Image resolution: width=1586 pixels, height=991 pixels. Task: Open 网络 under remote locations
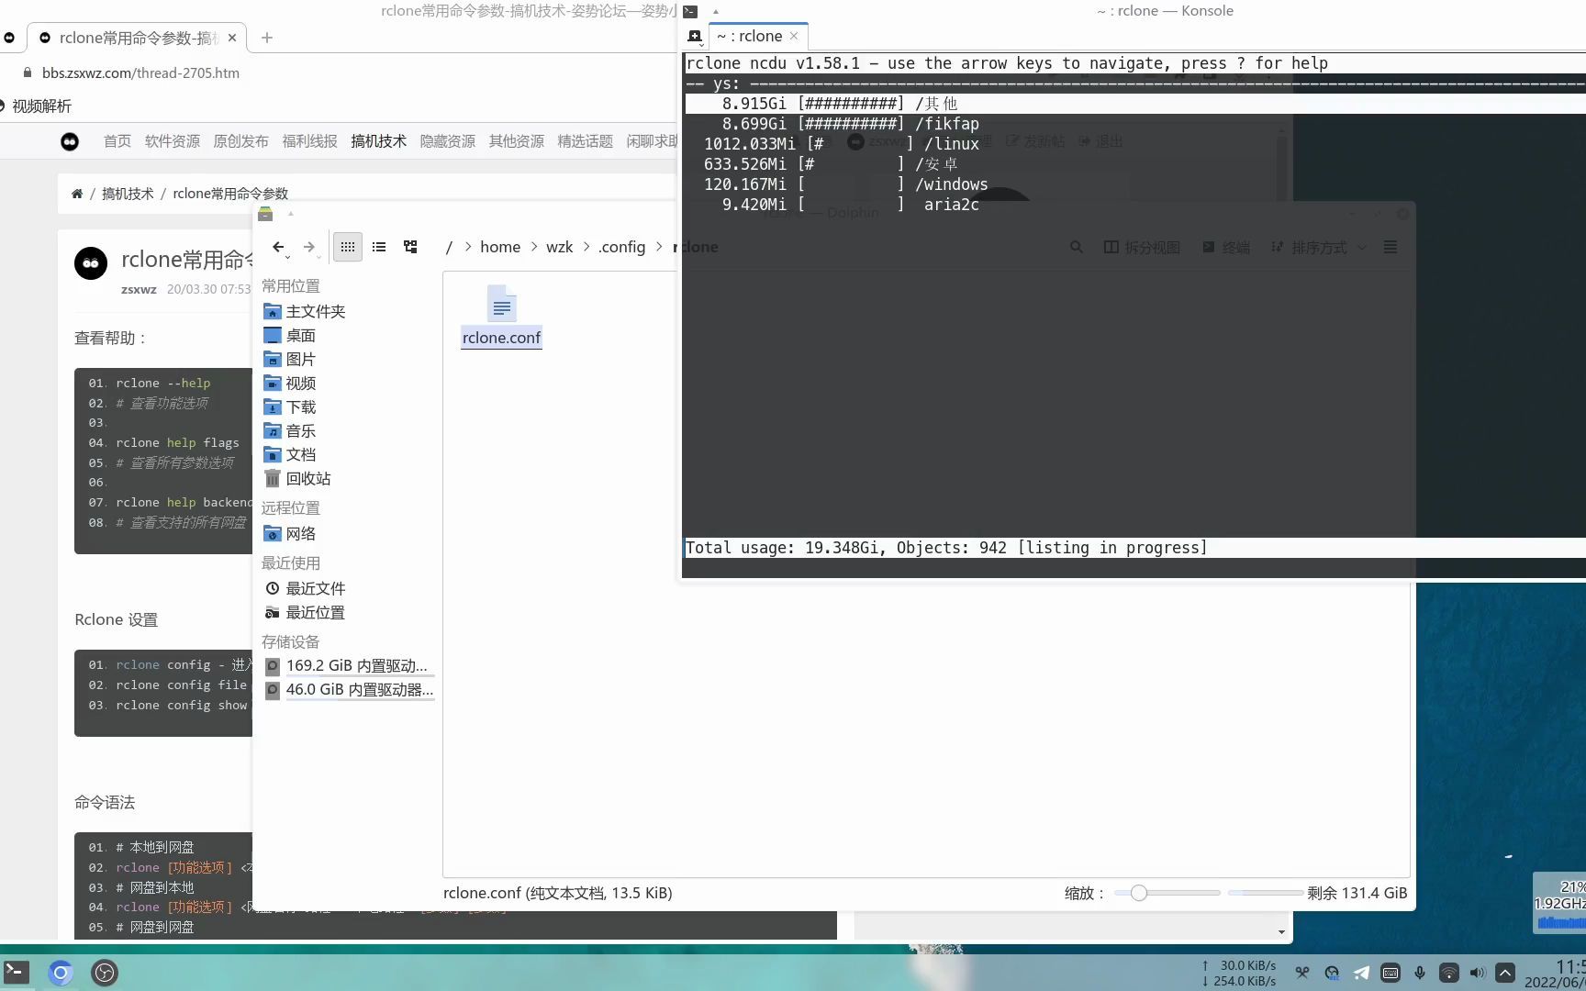[x=289, y=533]
